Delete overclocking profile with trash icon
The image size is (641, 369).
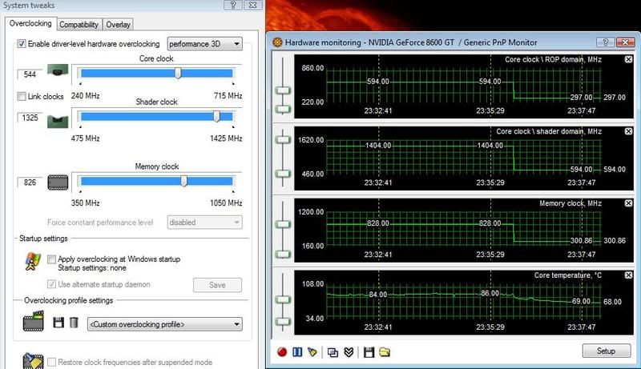74,323
